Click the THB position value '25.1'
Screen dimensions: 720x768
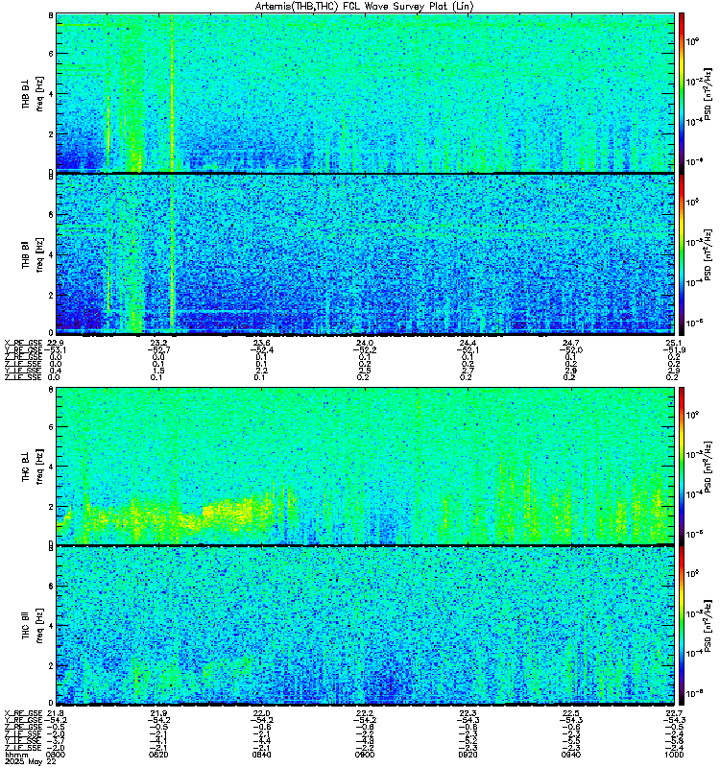(x=674, y=343)
